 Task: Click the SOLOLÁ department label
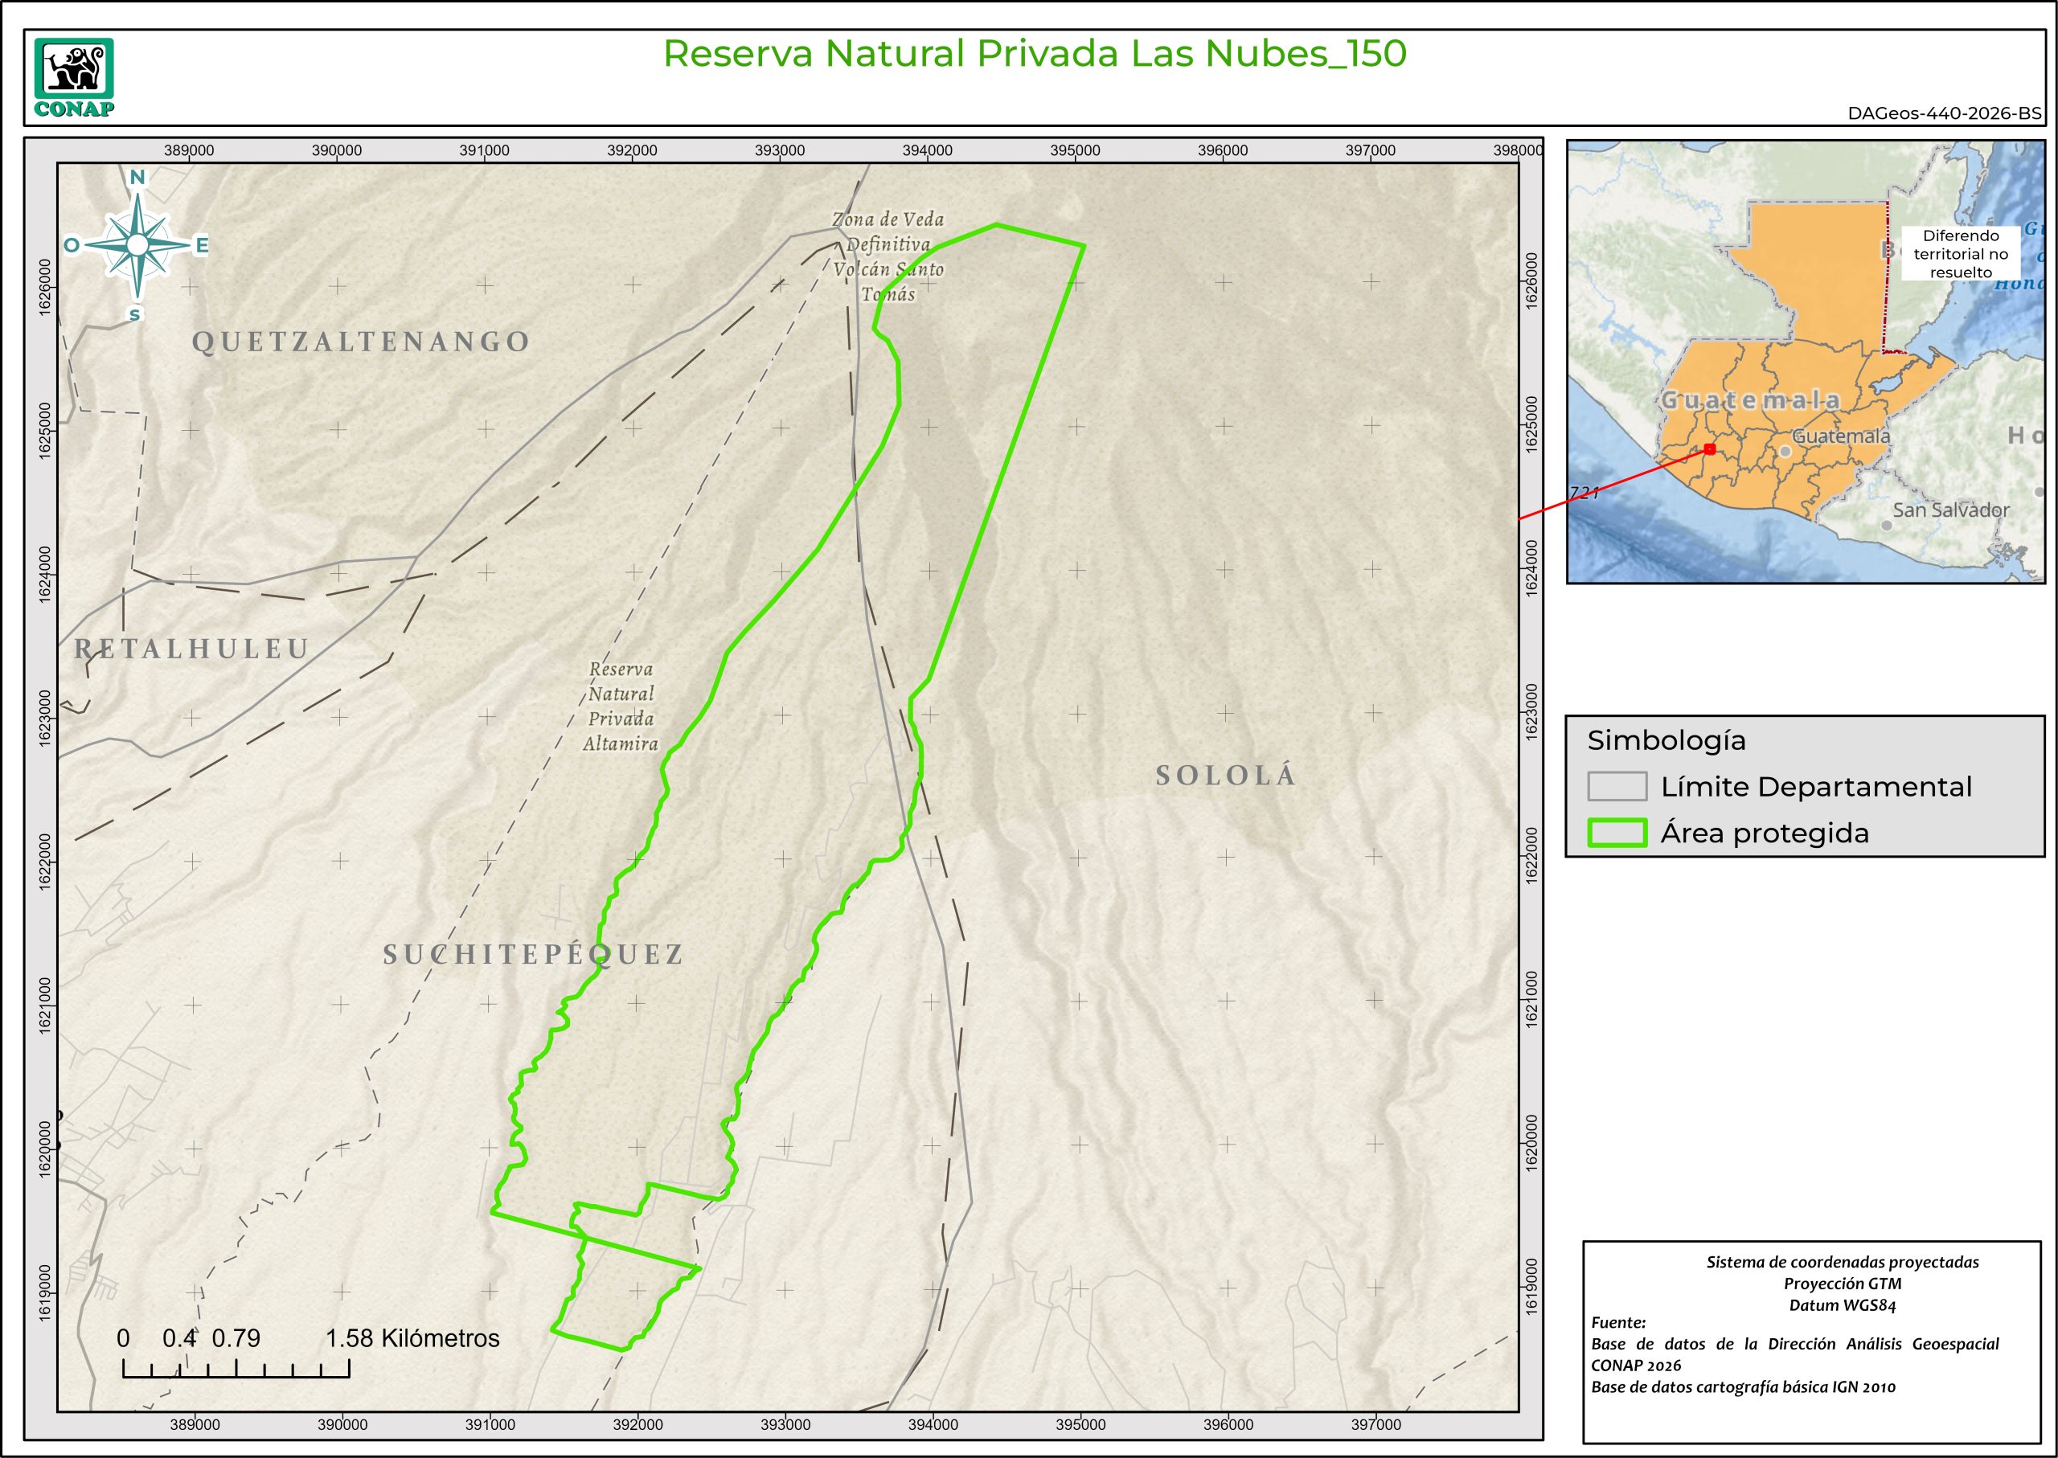[1226, 776]
